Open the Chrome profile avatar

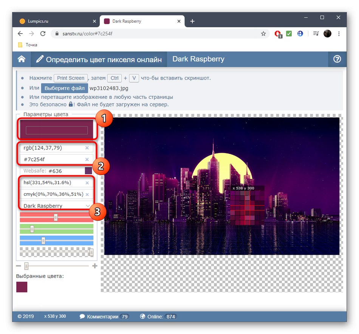coord(327,34)
